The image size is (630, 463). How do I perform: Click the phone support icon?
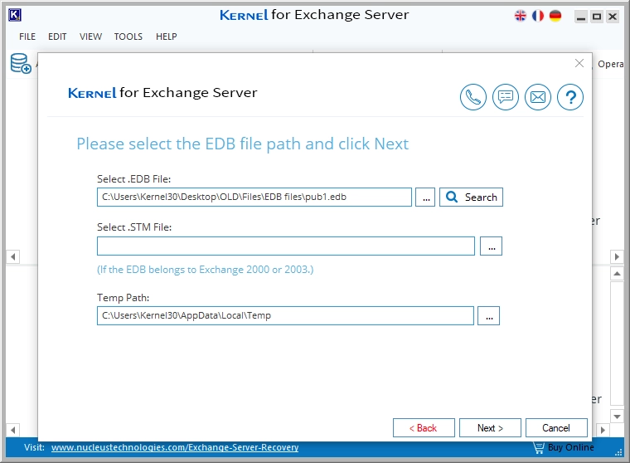[472, 97]
